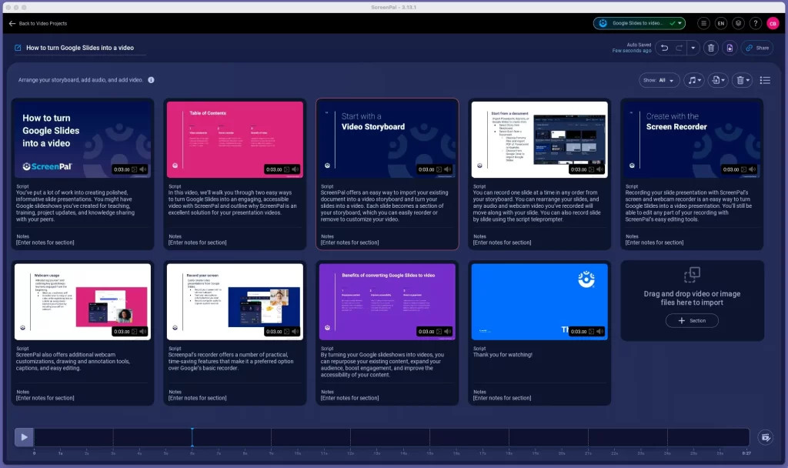The height and width of the screenshot is (468, 788).
Task: Open the music note audio dropdown
Action: tap(694, 80)
